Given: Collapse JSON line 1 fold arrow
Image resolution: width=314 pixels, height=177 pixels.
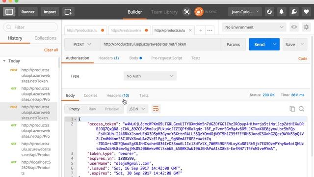Looking at the screenshot, I should point(75,119).
